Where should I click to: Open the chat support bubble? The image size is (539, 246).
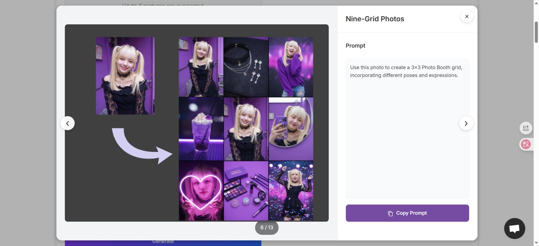(x=514, y=228)
